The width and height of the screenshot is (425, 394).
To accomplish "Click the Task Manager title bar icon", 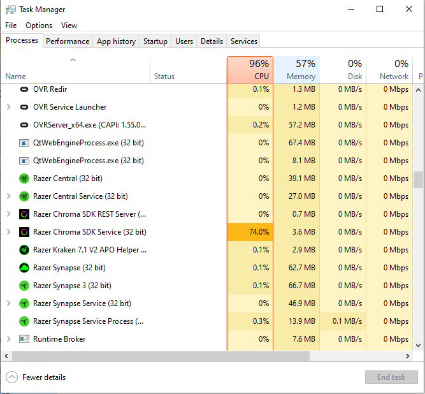I will (x=11, y=10).
